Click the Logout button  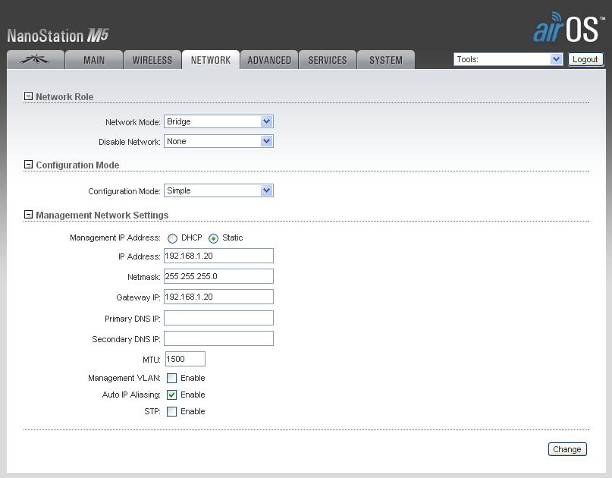point(585,59)
